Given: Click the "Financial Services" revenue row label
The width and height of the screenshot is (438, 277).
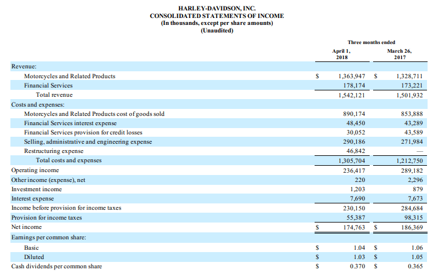Looking at the screenshot, I should [x=48, y=85].
